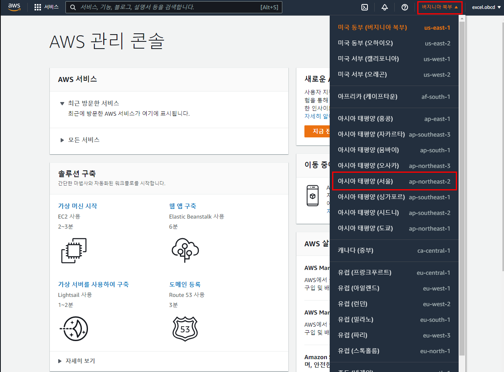
Task: Open the notifications bell icon
Action: [385, 7]
